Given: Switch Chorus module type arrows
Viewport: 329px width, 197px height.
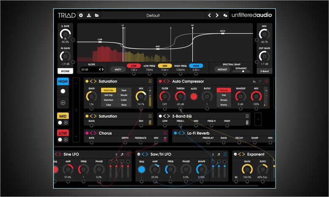Looking at the screenshot, I should pos(93,133).
